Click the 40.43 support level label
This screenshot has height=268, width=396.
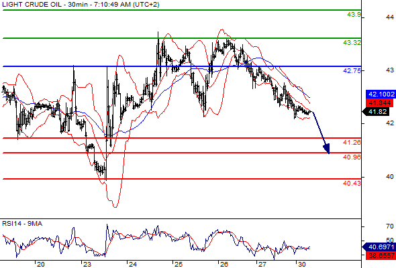(352, 184)
